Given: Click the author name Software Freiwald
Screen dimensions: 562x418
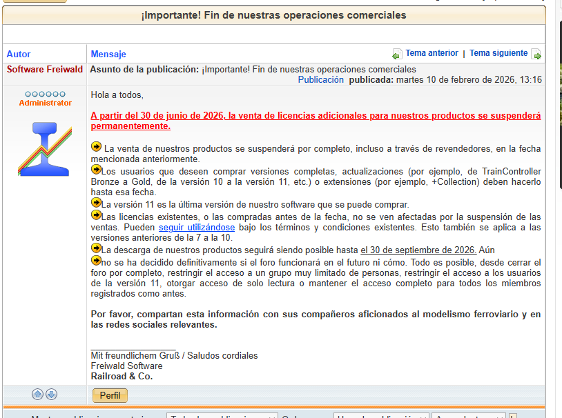Looking at the screenshot, I should [45, 70].
